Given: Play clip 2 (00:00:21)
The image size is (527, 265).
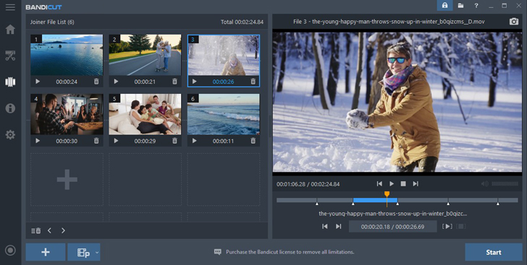Looking at the screenshot, I should pyautogui.click(x=116, y=82).
